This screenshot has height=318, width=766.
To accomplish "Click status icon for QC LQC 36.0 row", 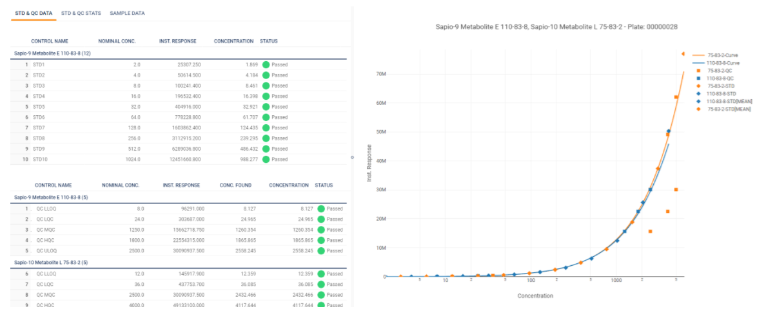I will point(321,285).
